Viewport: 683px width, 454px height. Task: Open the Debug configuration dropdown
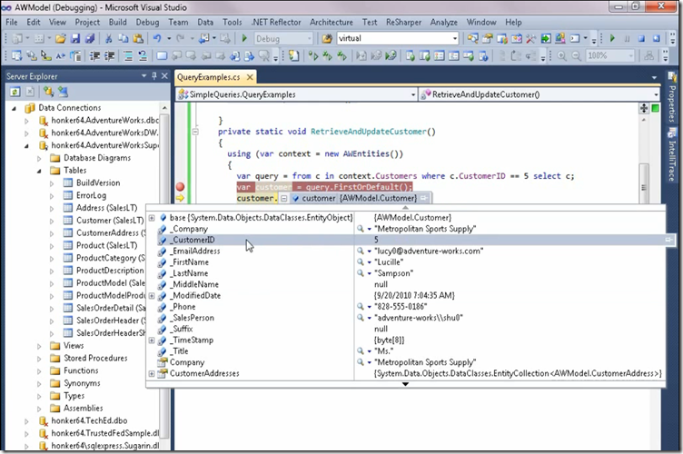310,39
